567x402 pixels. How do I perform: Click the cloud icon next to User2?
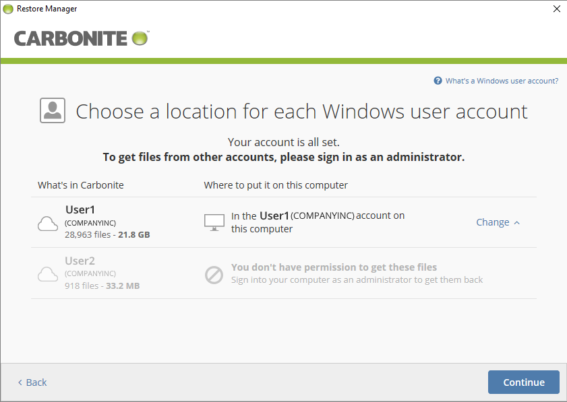[x=47, y=273]
